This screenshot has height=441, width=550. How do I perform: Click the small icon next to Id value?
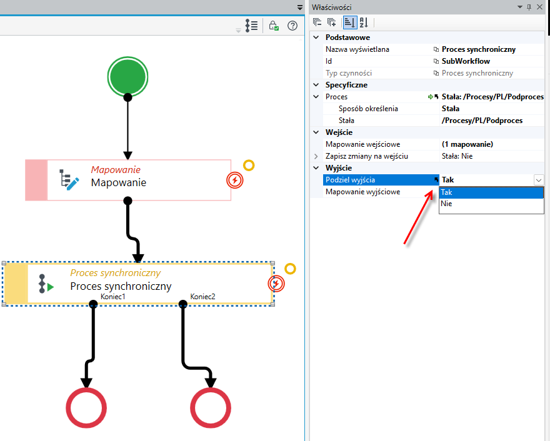click(436, 61)
